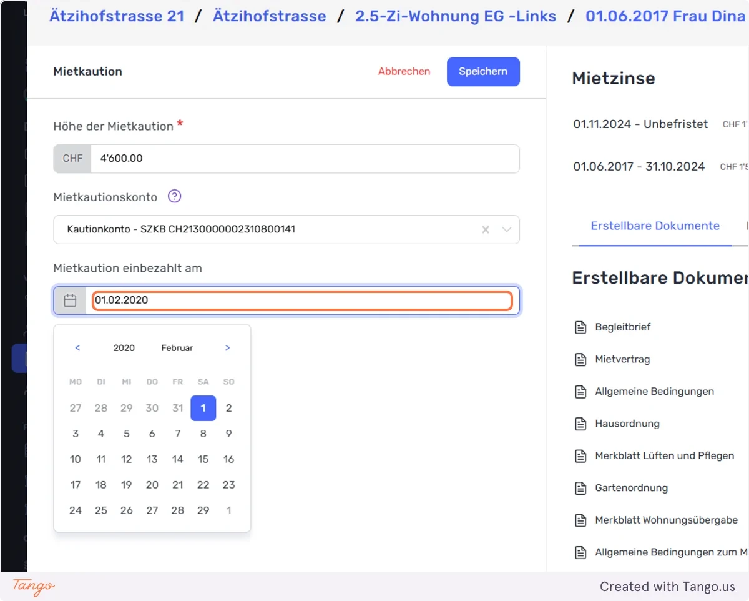Select the 01.11.2024 - Unbefristet rent entry
This screenshot has height=601, width=749.
click(640, 124)
